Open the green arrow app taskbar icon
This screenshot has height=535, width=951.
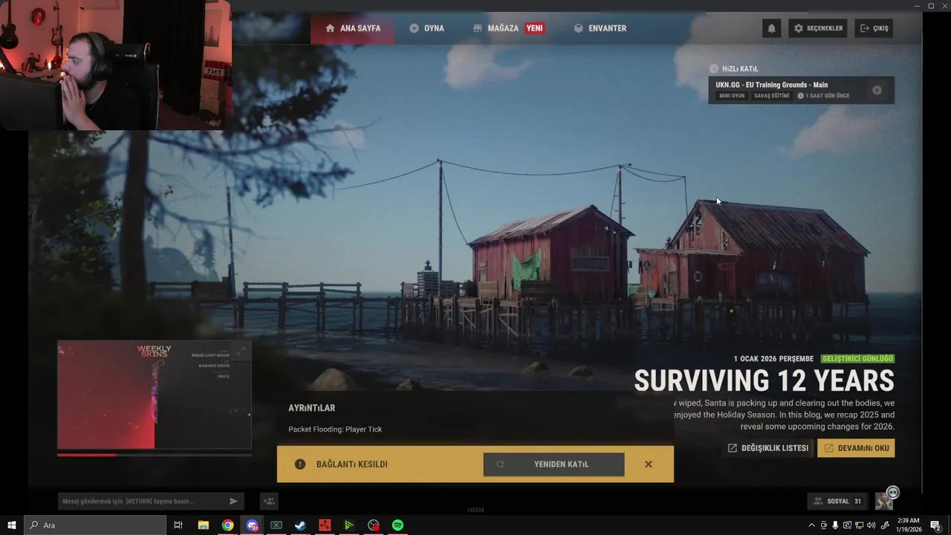click(349, 525)
